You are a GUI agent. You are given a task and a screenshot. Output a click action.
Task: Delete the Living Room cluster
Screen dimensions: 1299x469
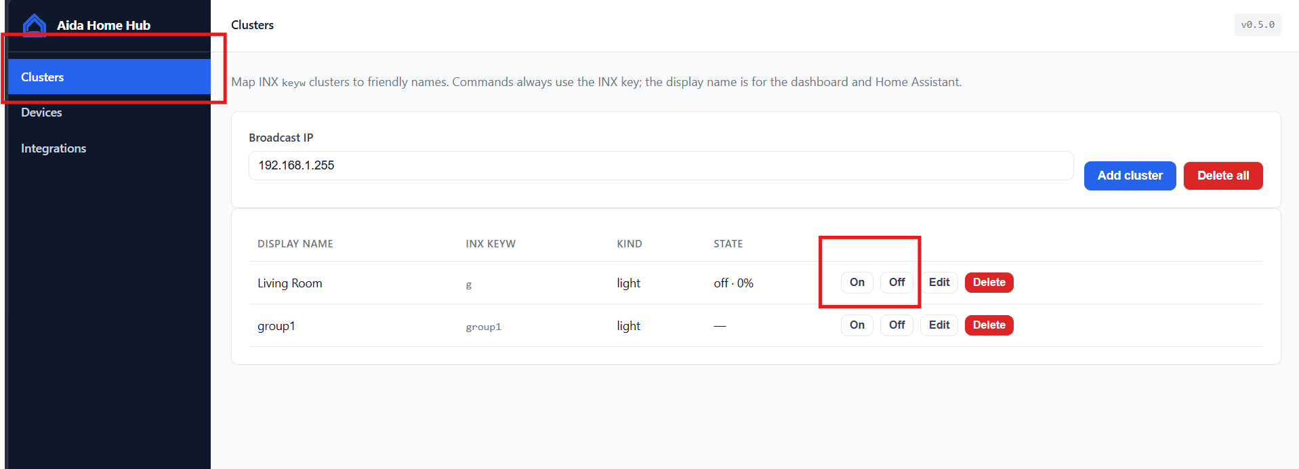coord(989,282)
